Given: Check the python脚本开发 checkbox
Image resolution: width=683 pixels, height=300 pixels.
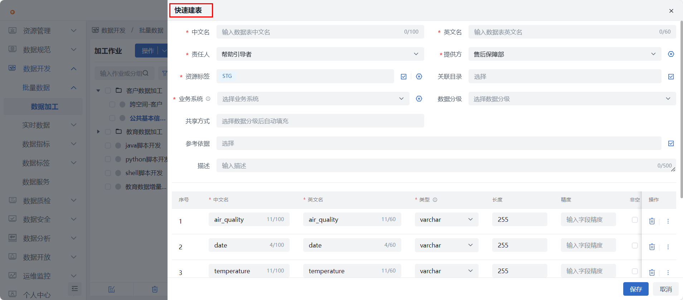Looking at the screenshot, I should pyautogui.click(x=108, y=159).
